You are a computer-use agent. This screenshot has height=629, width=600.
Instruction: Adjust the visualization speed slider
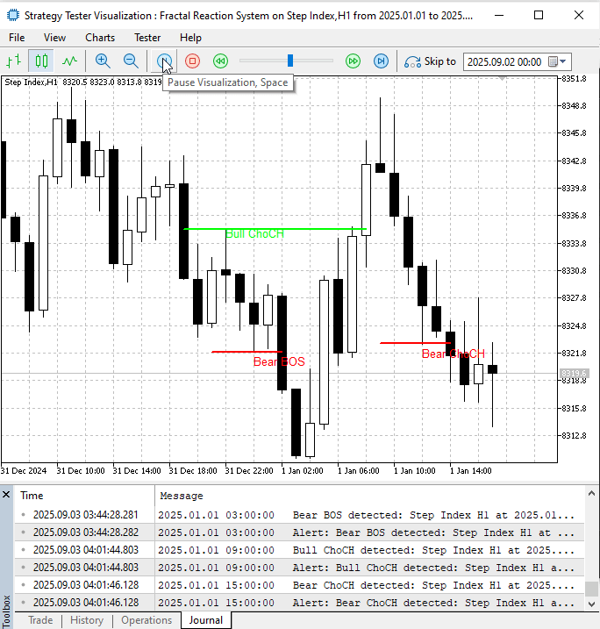click(290, 61)
